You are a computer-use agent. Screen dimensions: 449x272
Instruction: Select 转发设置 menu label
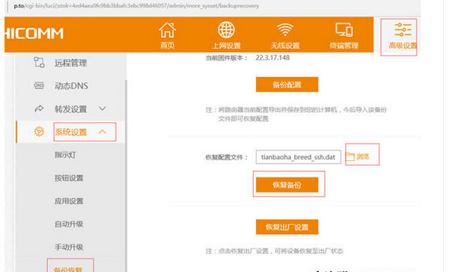pos(70,109)
